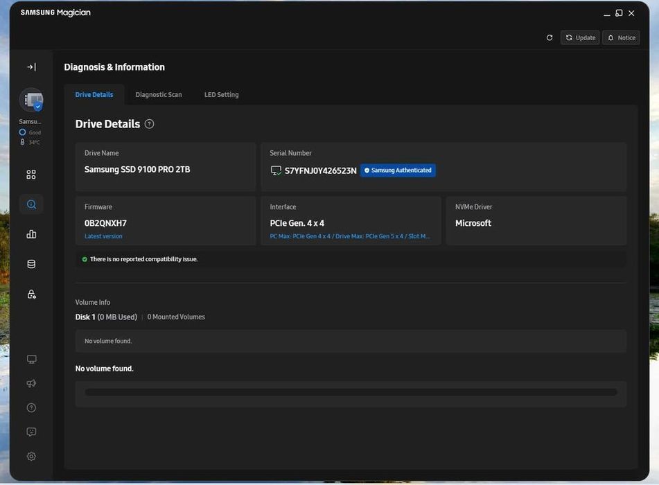This screenshot has width=659, height=485.
Task: Click the empty volume usage bar
Action: pos(351,393)
